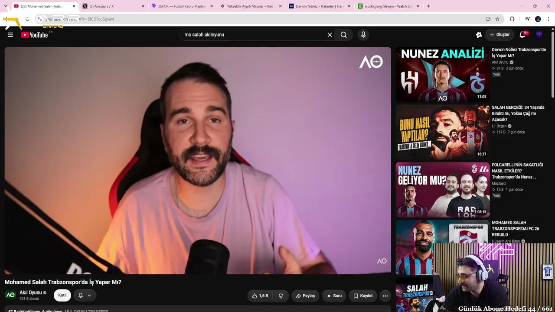Screen dimensions: 555x312
Task: Open the YouTube guide hamburger menu
Action: (x=10, y=35)
